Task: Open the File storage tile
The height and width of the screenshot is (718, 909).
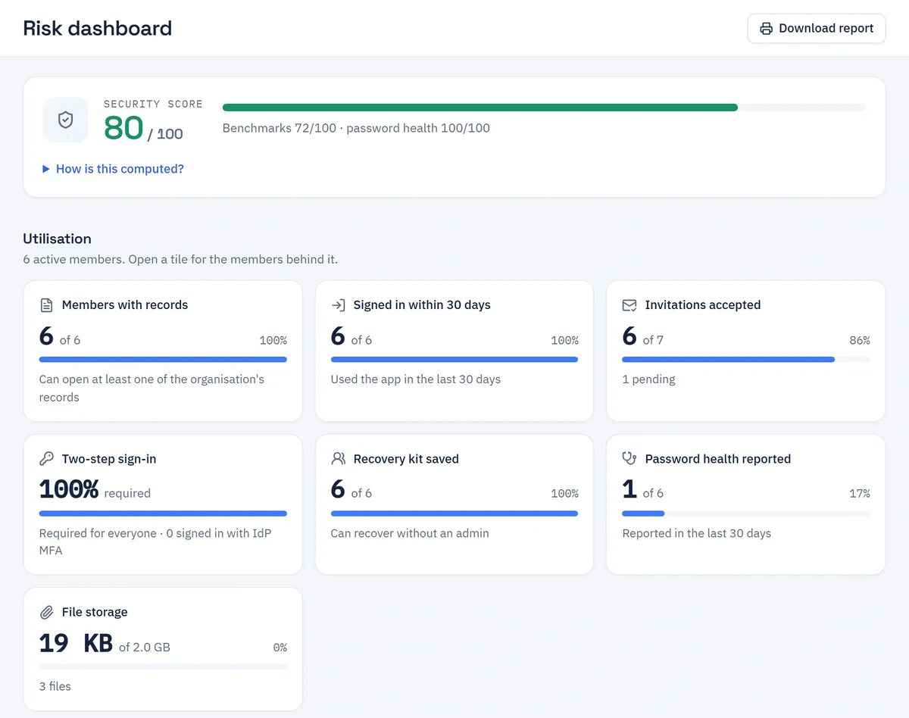Action: point(163,649)
